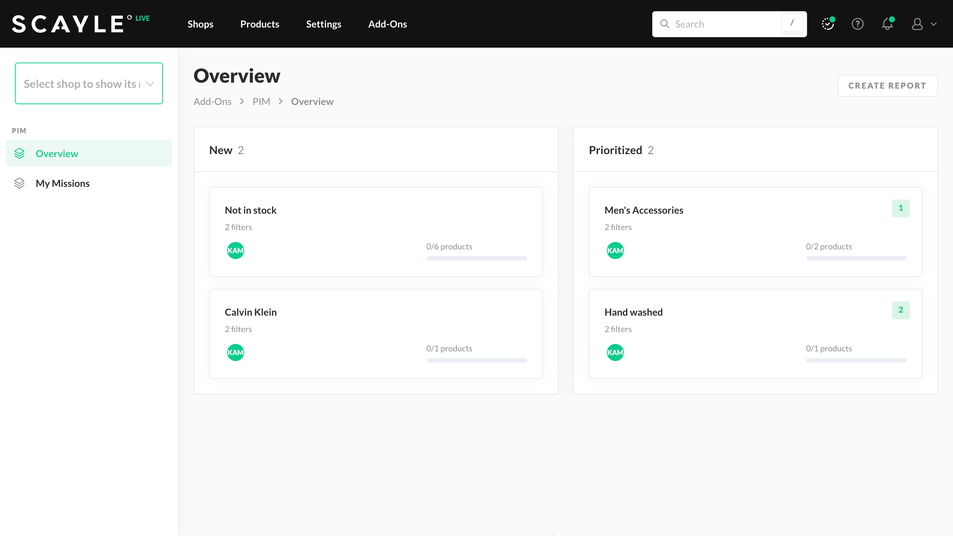Click the CREATE REPORT button
Image resolution: width=953 pixels, height=536 pixels.
pos(887,86)
